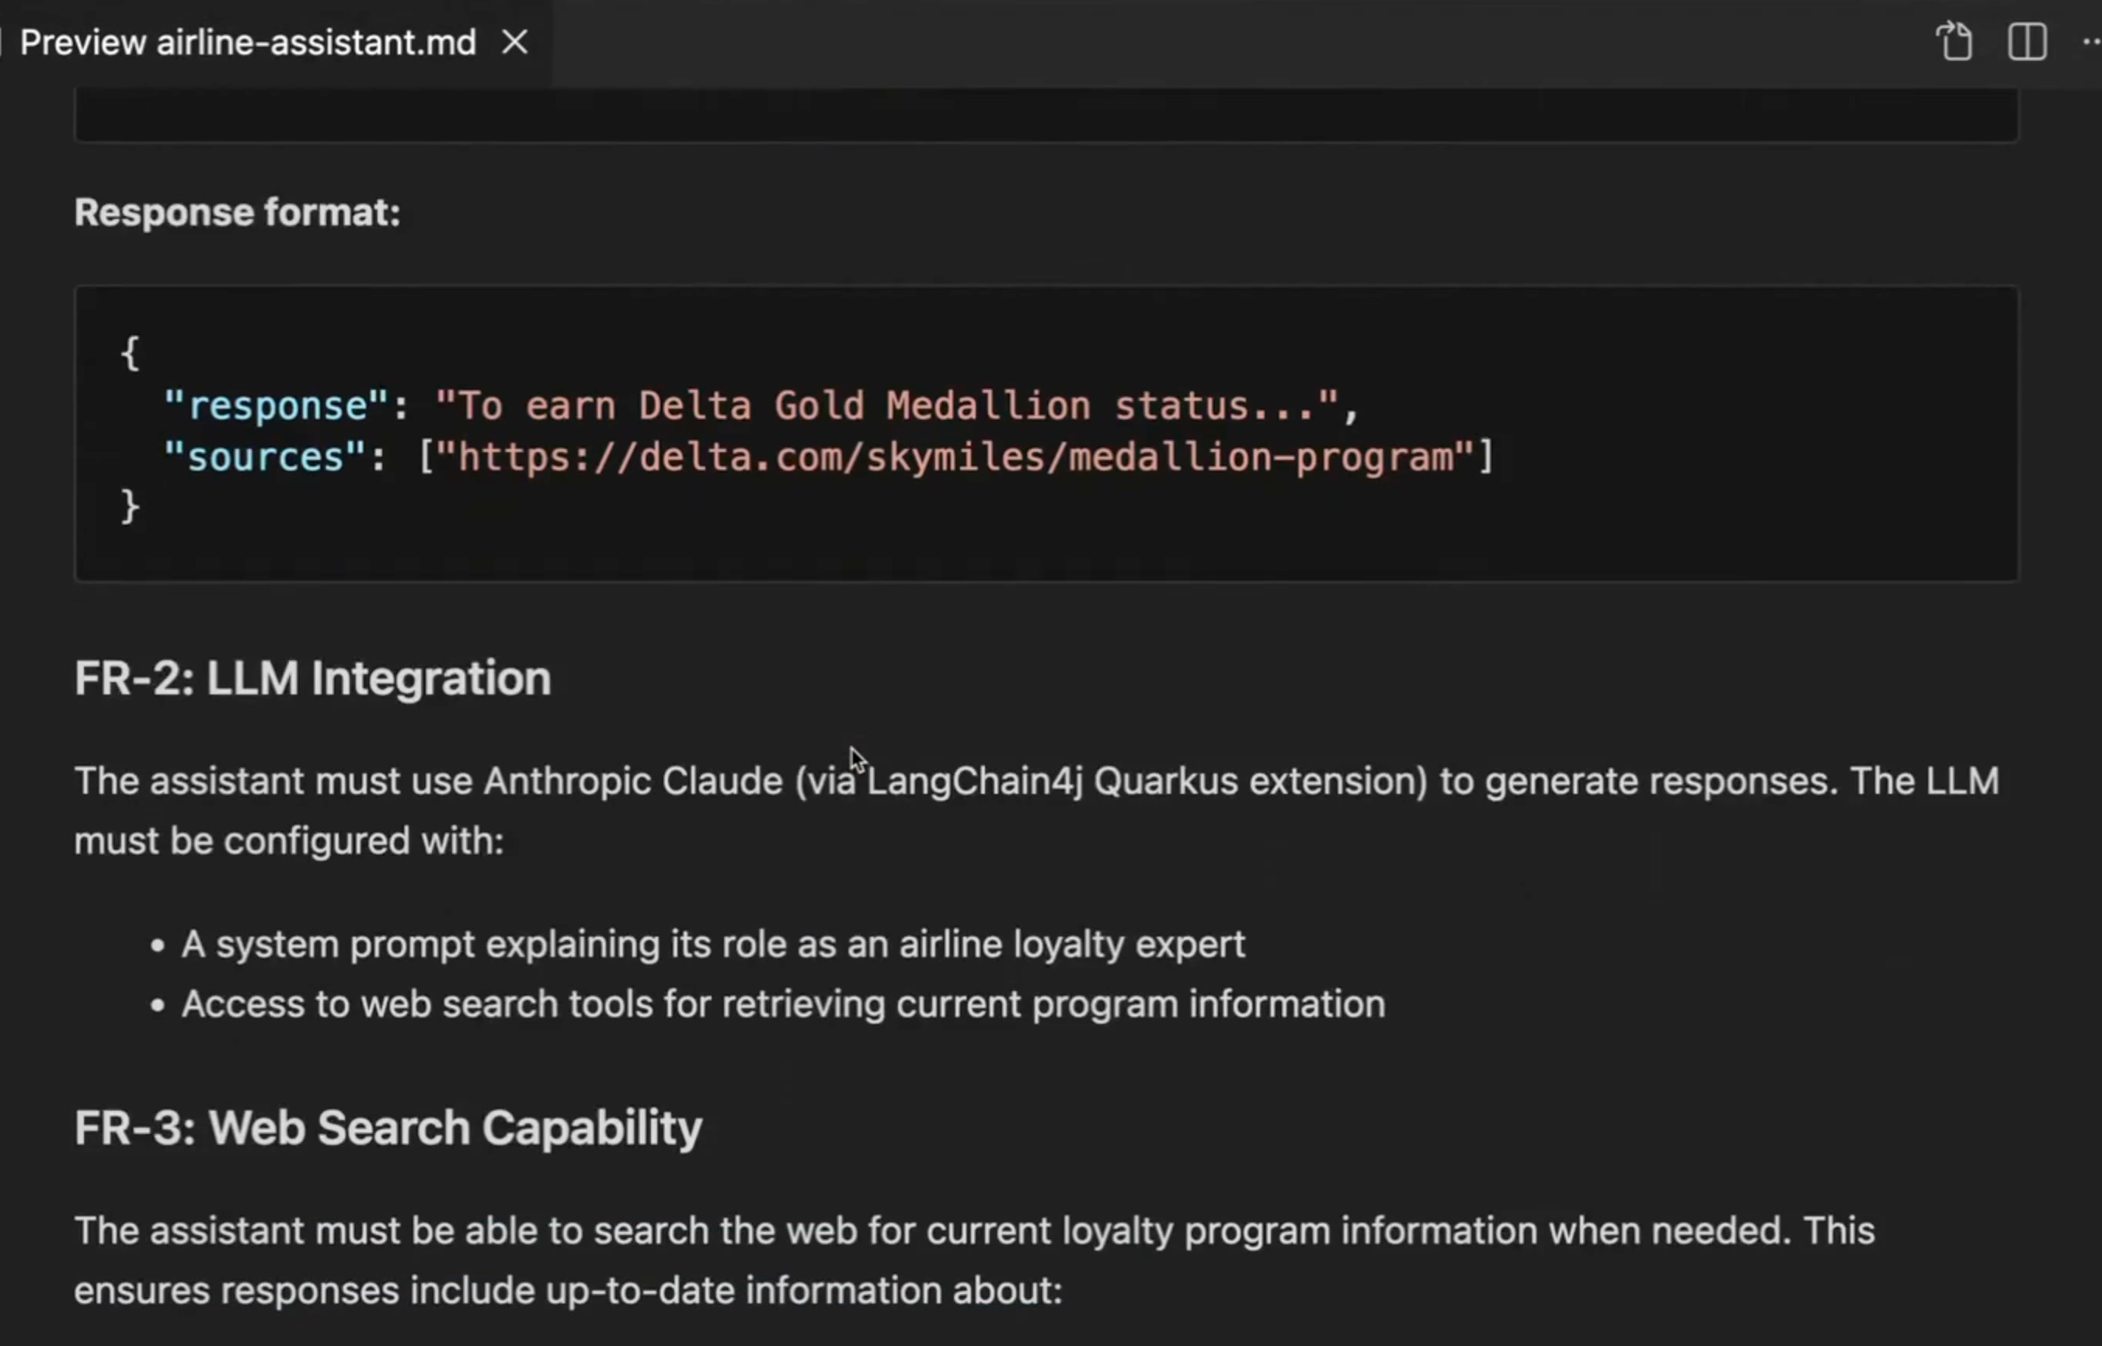The width and height of the screenshot is (2102, 1346).
Task: Select the Preview airline-assistant.md tab
Action: coord(249,42)
